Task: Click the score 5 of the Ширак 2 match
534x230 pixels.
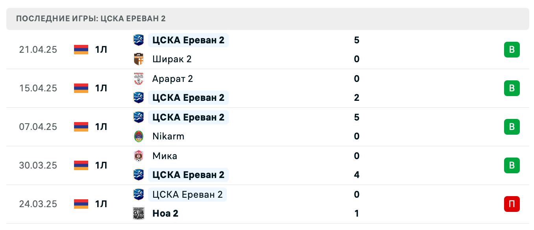Action: pos(356,40)
